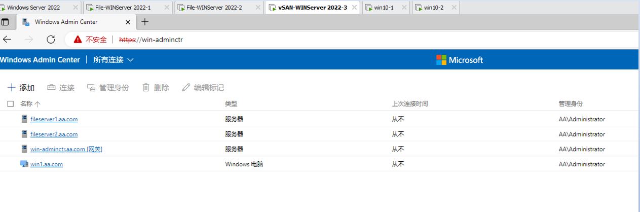640x212 pixels.
Task: Go forward in the browser
Action: [29, 39]
